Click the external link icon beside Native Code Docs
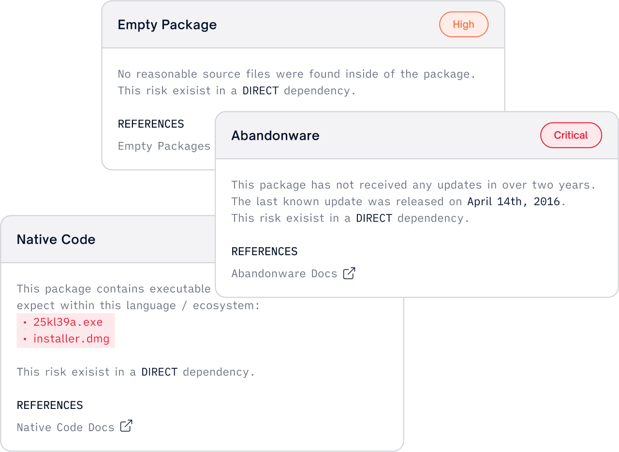 click(x=126, y=426)
